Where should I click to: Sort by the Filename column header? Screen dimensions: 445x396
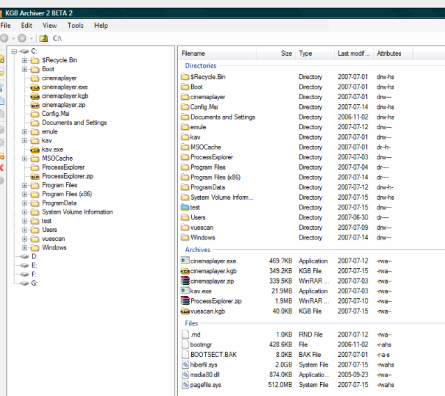pos(218,53)
